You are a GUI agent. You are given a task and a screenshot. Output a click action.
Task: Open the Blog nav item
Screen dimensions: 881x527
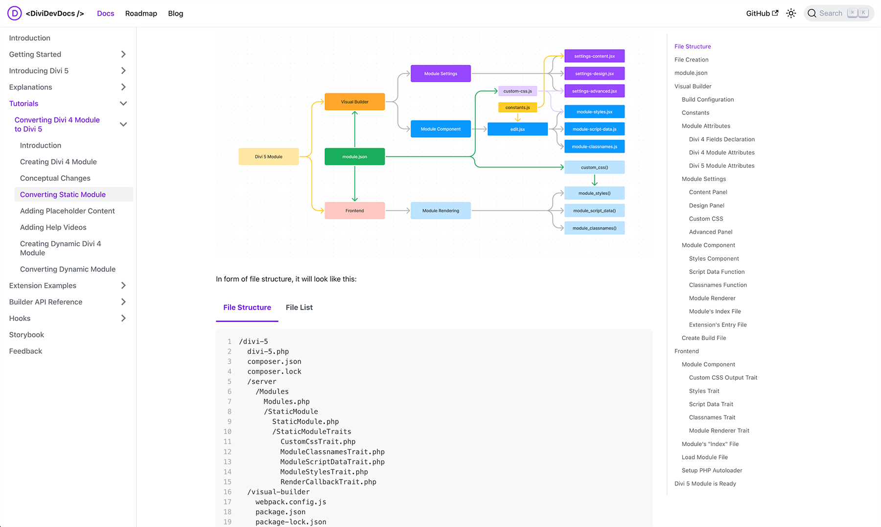(x=175, y=13)
